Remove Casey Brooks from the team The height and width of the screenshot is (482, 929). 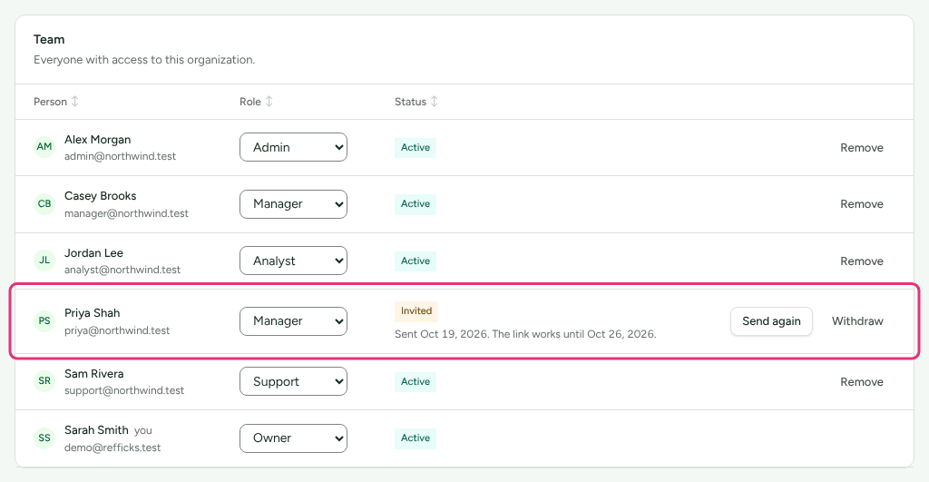coord(862,204)
